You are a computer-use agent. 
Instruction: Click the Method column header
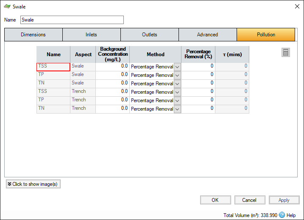pos(156,54)
